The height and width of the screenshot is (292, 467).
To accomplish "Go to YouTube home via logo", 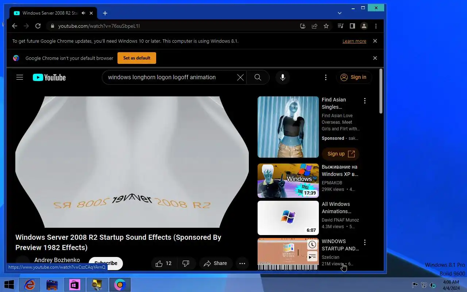I will point(49,77).
